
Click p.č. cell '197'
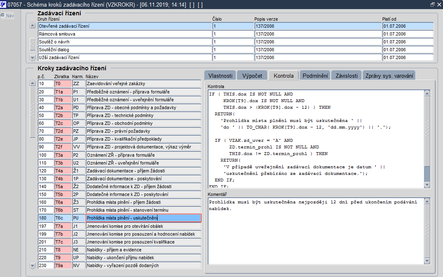click(46, 226)
